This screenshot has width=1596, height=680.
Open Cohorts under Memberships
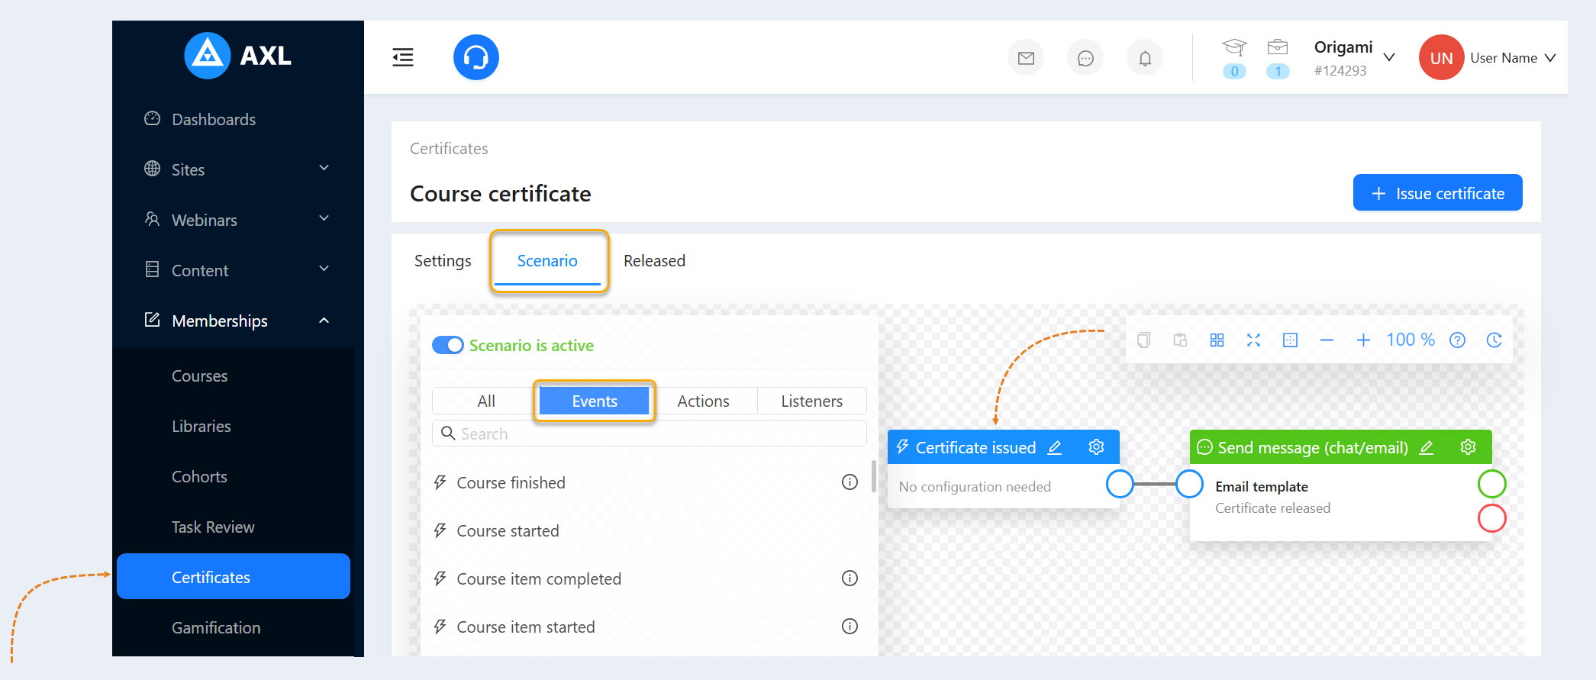pyautogui.click(x=199, y=477)
